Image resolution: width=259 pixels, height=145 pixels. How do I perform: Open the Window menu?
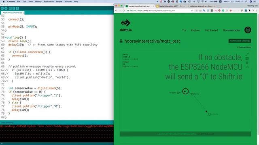[x=68, y=2]
